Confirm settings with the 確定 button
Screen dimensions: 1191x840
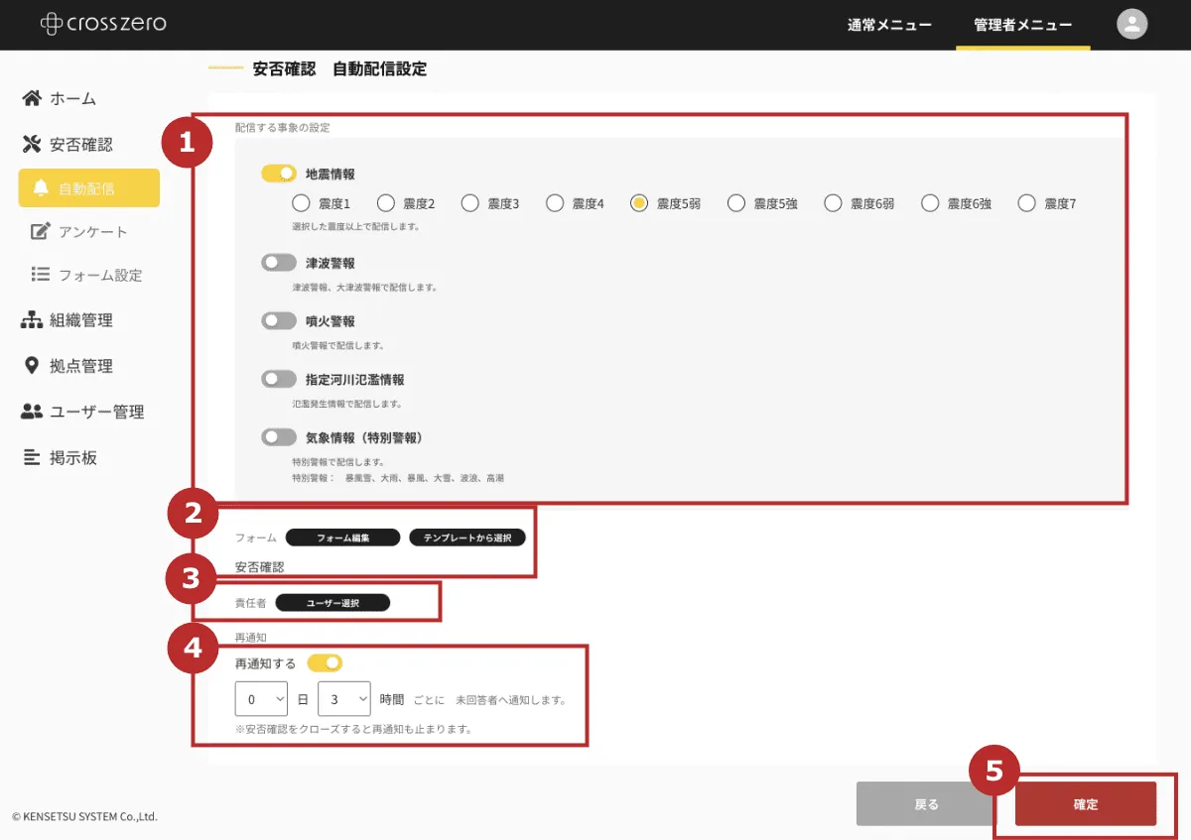(x=1085, y=803)
